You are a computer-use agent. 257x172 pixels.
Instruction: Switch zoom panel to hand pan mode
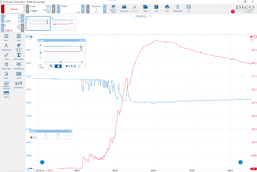58,66
